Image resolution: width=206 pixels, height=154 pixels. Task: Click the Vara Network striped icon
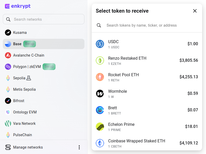(x=8, y=124)
